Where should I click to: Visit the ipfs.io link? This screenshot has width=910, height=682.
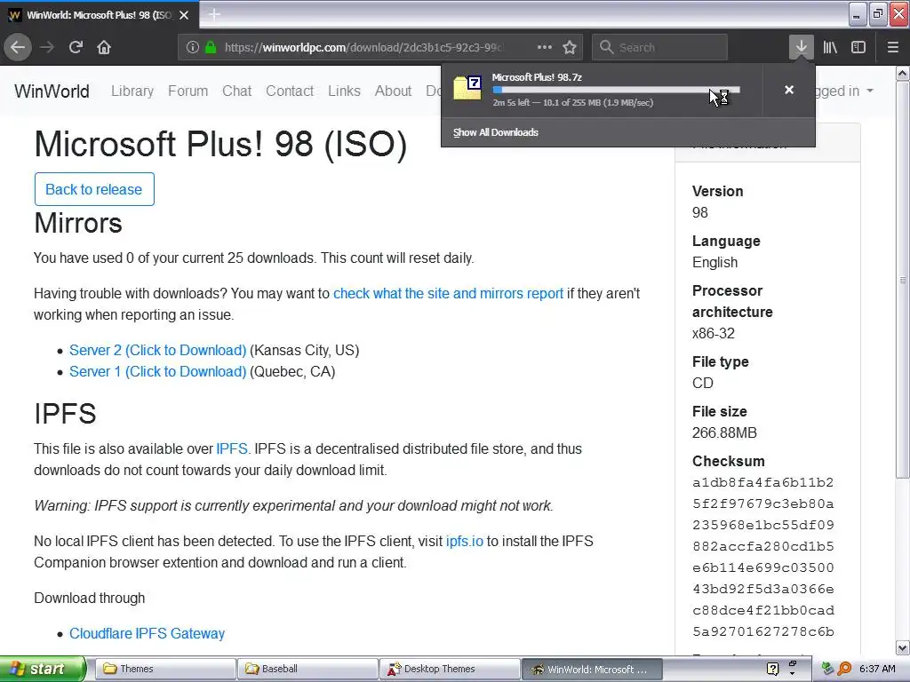[464, 541]
